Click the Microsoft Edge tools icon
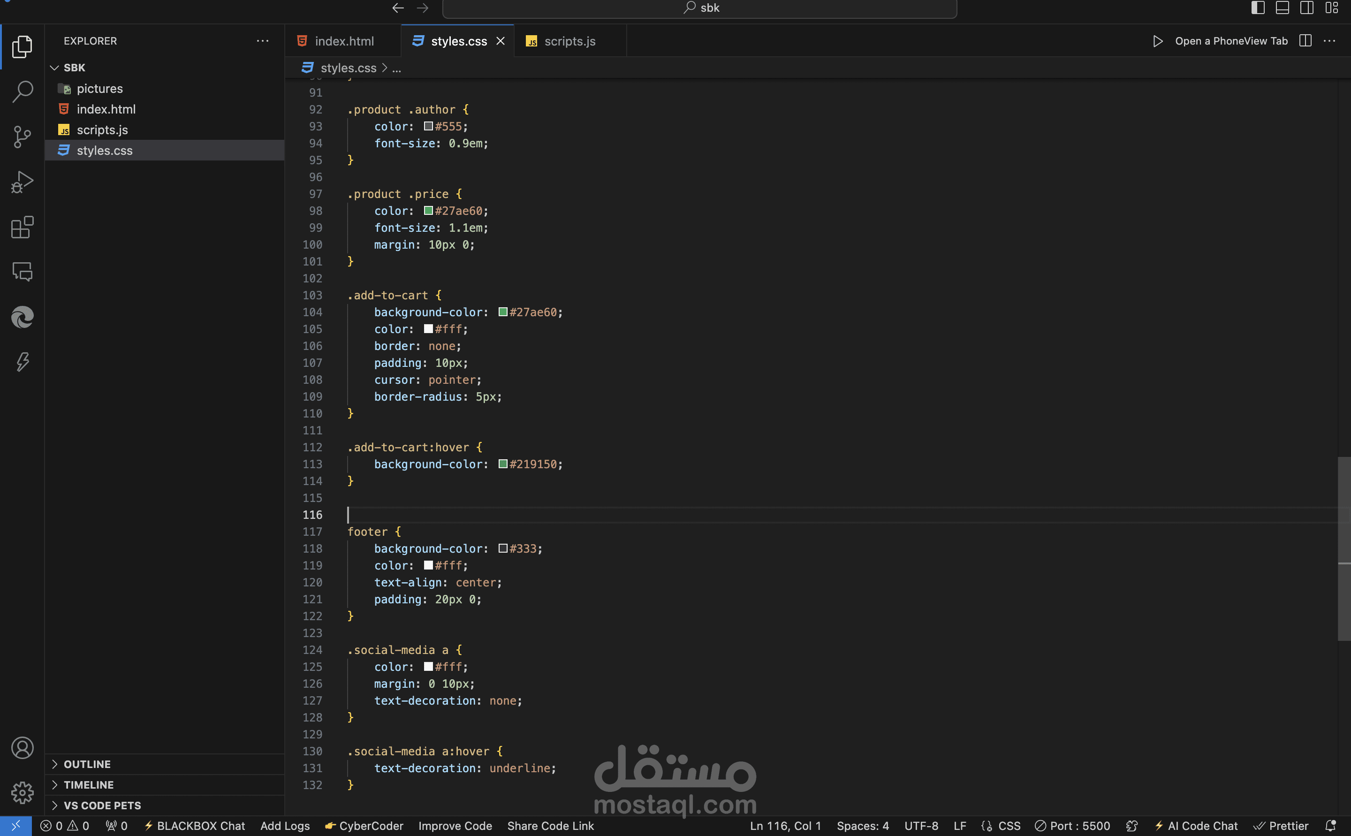This screenshot has height=836, width=1351. [x=22, y=317]
